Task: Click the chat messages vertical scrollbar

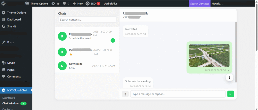Action: pos(236,50)
